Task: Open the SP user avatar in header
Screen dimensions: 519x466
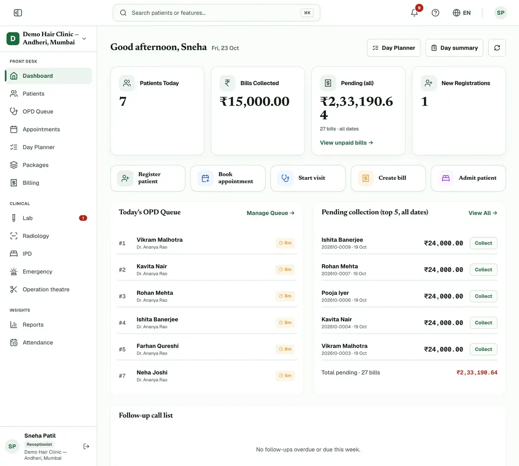Action: point(500,13)
